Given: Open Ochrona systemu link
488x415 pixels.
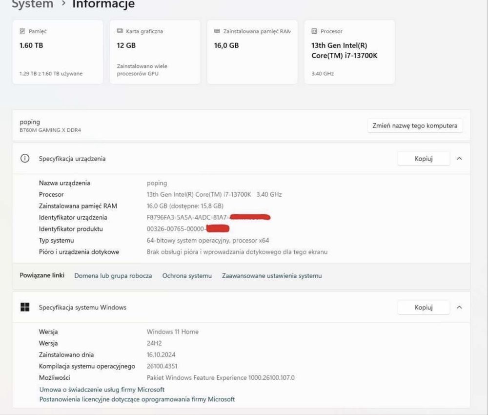Looking at the screenshot, I should click(187, 276).
